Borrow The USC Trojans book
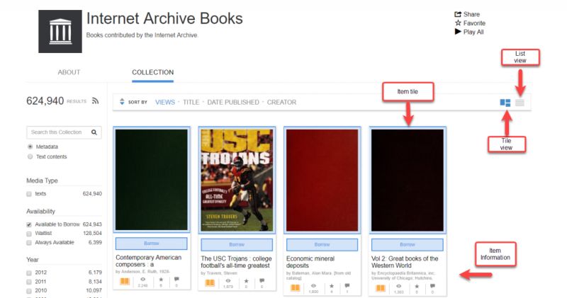The width and height of the screenshot is (567, 298). tap(237, 244)
